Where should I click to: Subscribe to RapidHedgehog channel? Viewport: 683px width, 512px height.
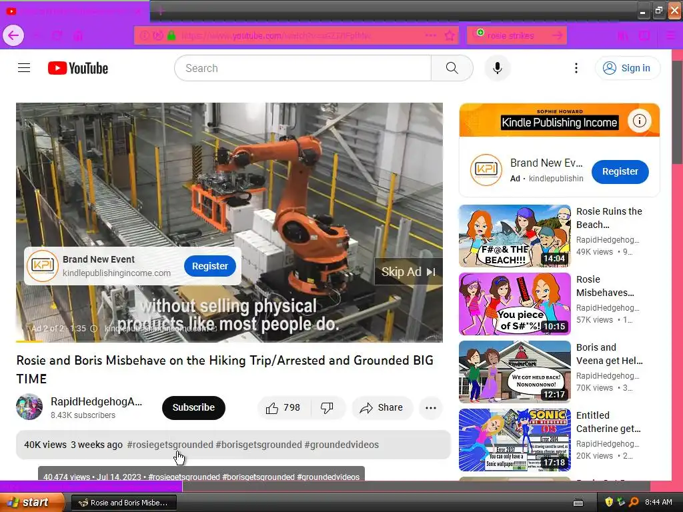click(193, 407)
